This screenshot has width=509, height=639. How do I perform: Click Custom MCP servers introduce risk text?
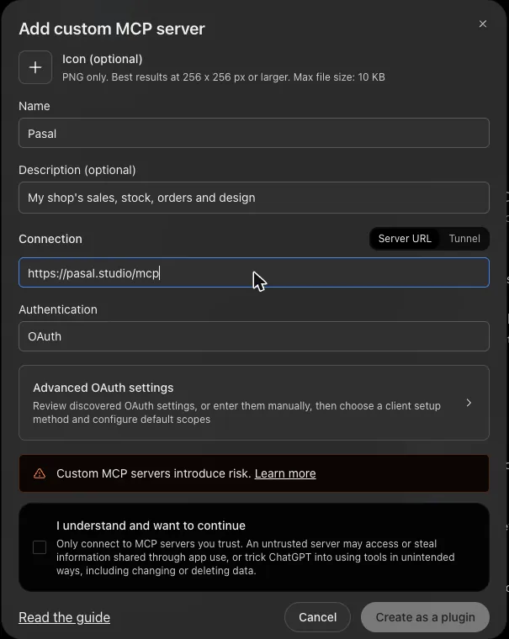pos(153,473)
